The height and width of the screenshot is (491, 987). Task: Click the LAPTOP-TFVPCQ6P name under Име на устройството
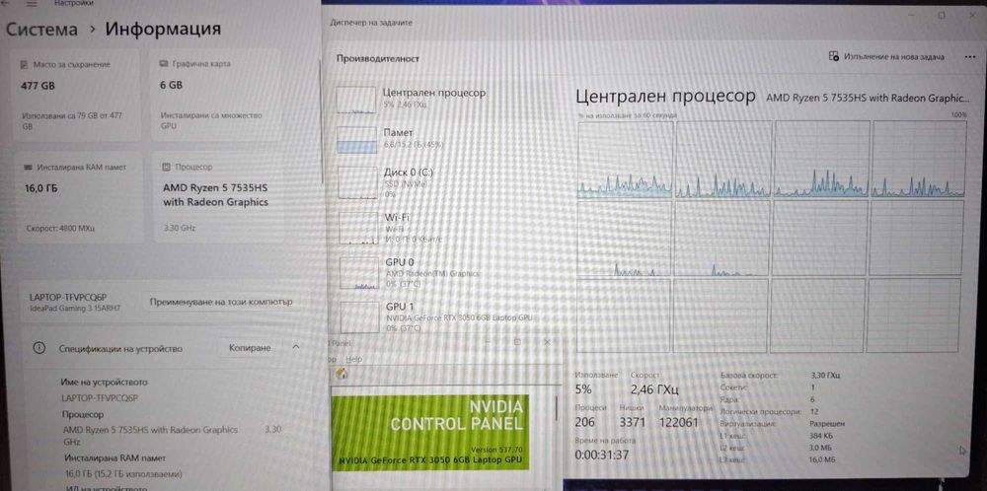tap(100, 398)
